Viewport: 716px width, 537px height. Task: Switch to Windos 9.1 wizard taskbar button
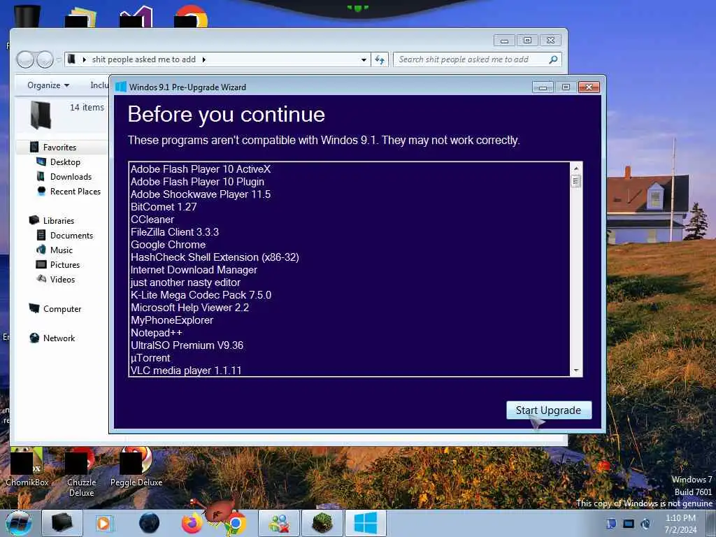pyautogui.click(x=366, y=523)
